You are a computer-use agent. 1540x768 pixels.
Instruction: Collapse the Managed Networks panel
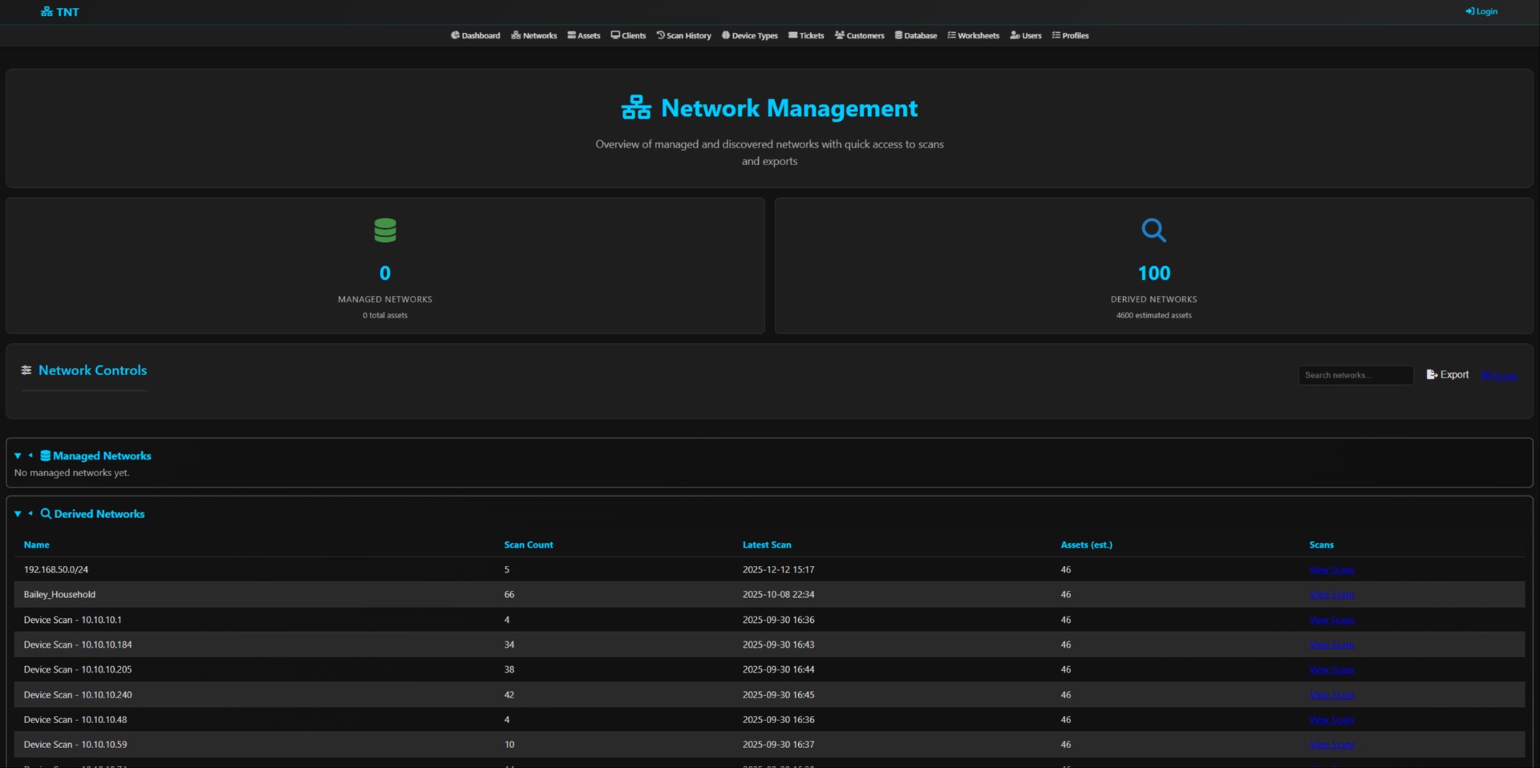tap(18, 455)
